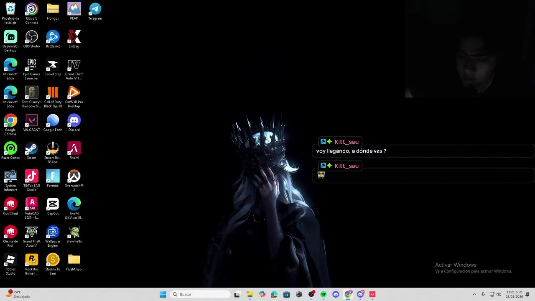The height and width of the screenshot is (301, 535).
Task: Open Epic Games Launcher desktop shortcut
Action: 32,69
